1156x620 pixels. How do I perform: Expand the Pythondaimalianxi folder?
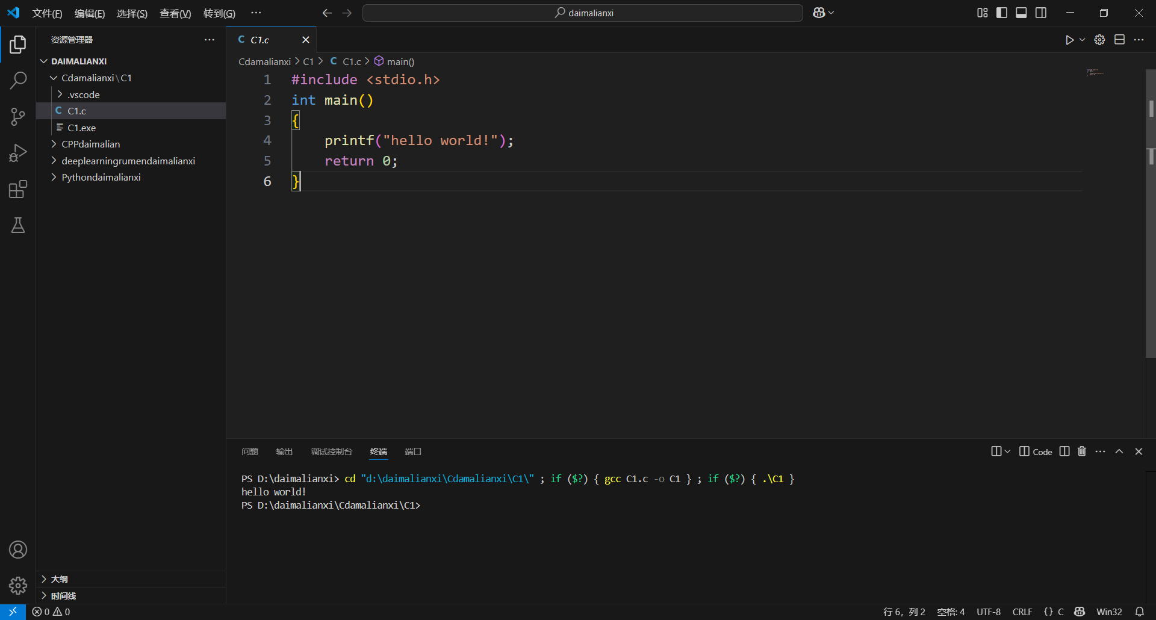pyautogui.click(x=131, y=177)
